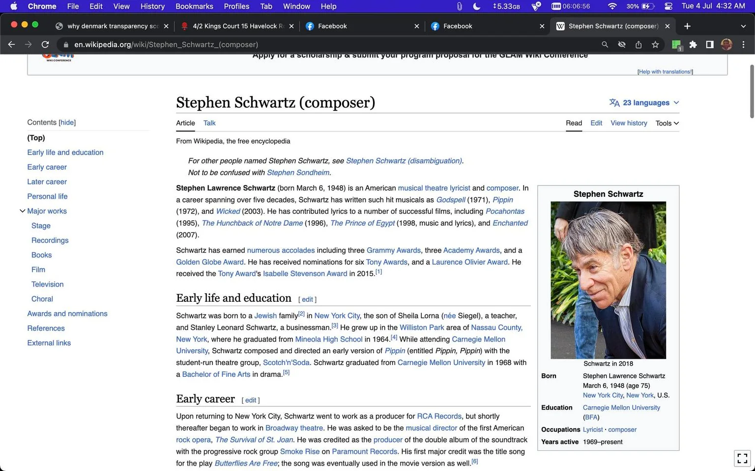This screenshot has height=471, width=755.
Task: Open the Profiles menu
Action: (236, 6)
